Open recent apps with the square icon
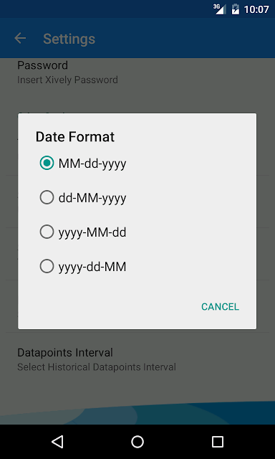The width and height of the screenshot is (275, 459). coord(218,442)
